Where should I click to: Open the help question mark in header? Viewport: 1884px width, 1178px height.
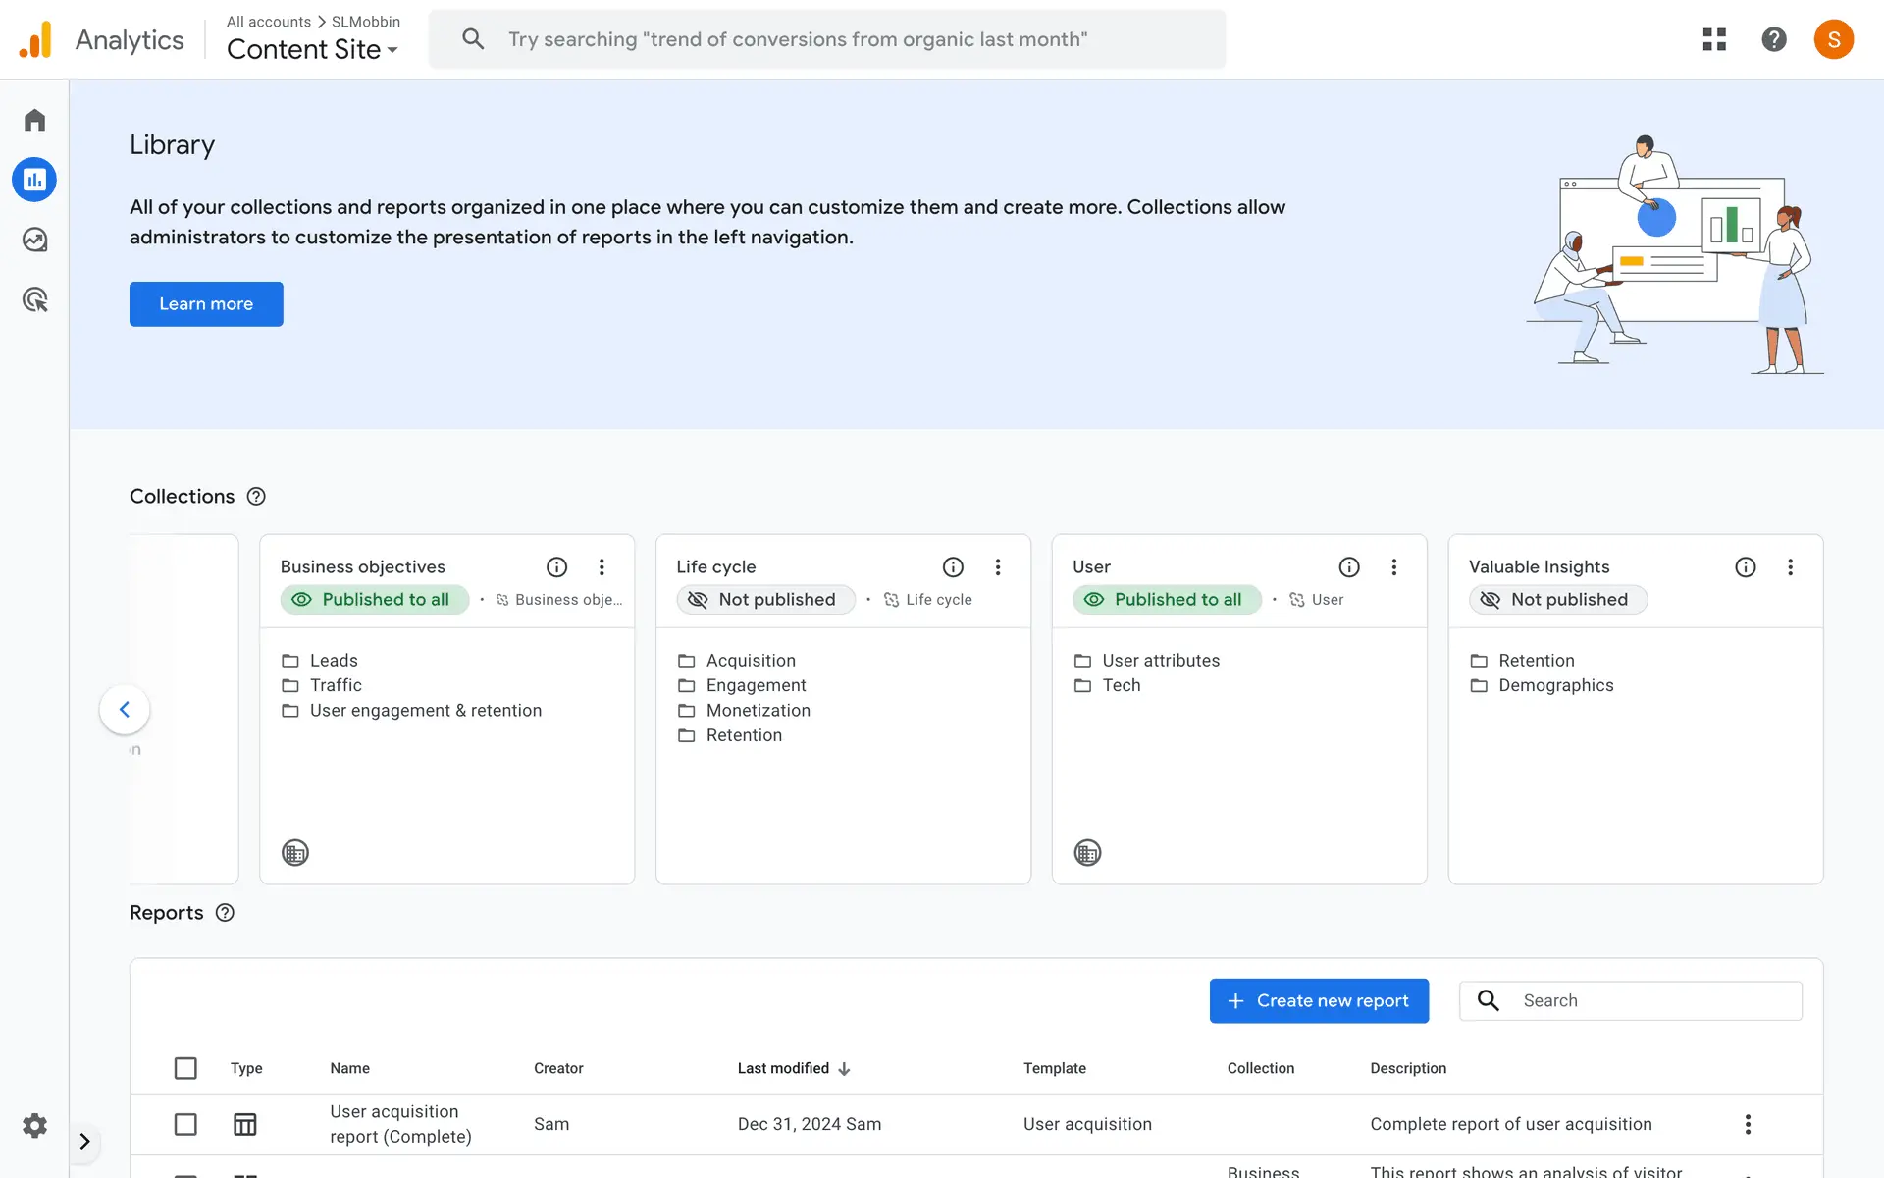pos(1773,39)
